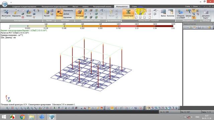Select the filter funnel icon in bottom toolbar
Image resolution: width=214 pixels, height=120 pixels.
[44, 108]
